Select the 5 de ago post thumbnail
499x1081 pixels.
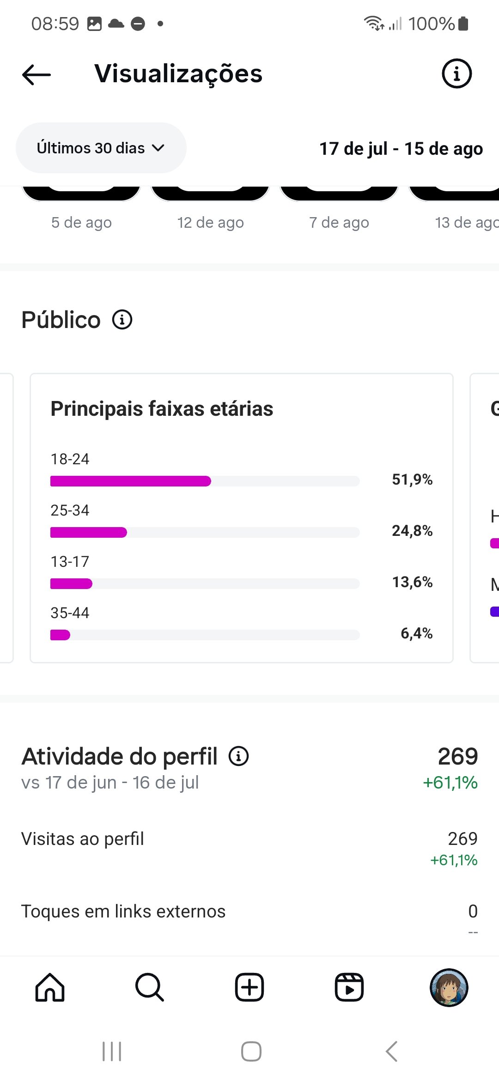pos(81,194)
